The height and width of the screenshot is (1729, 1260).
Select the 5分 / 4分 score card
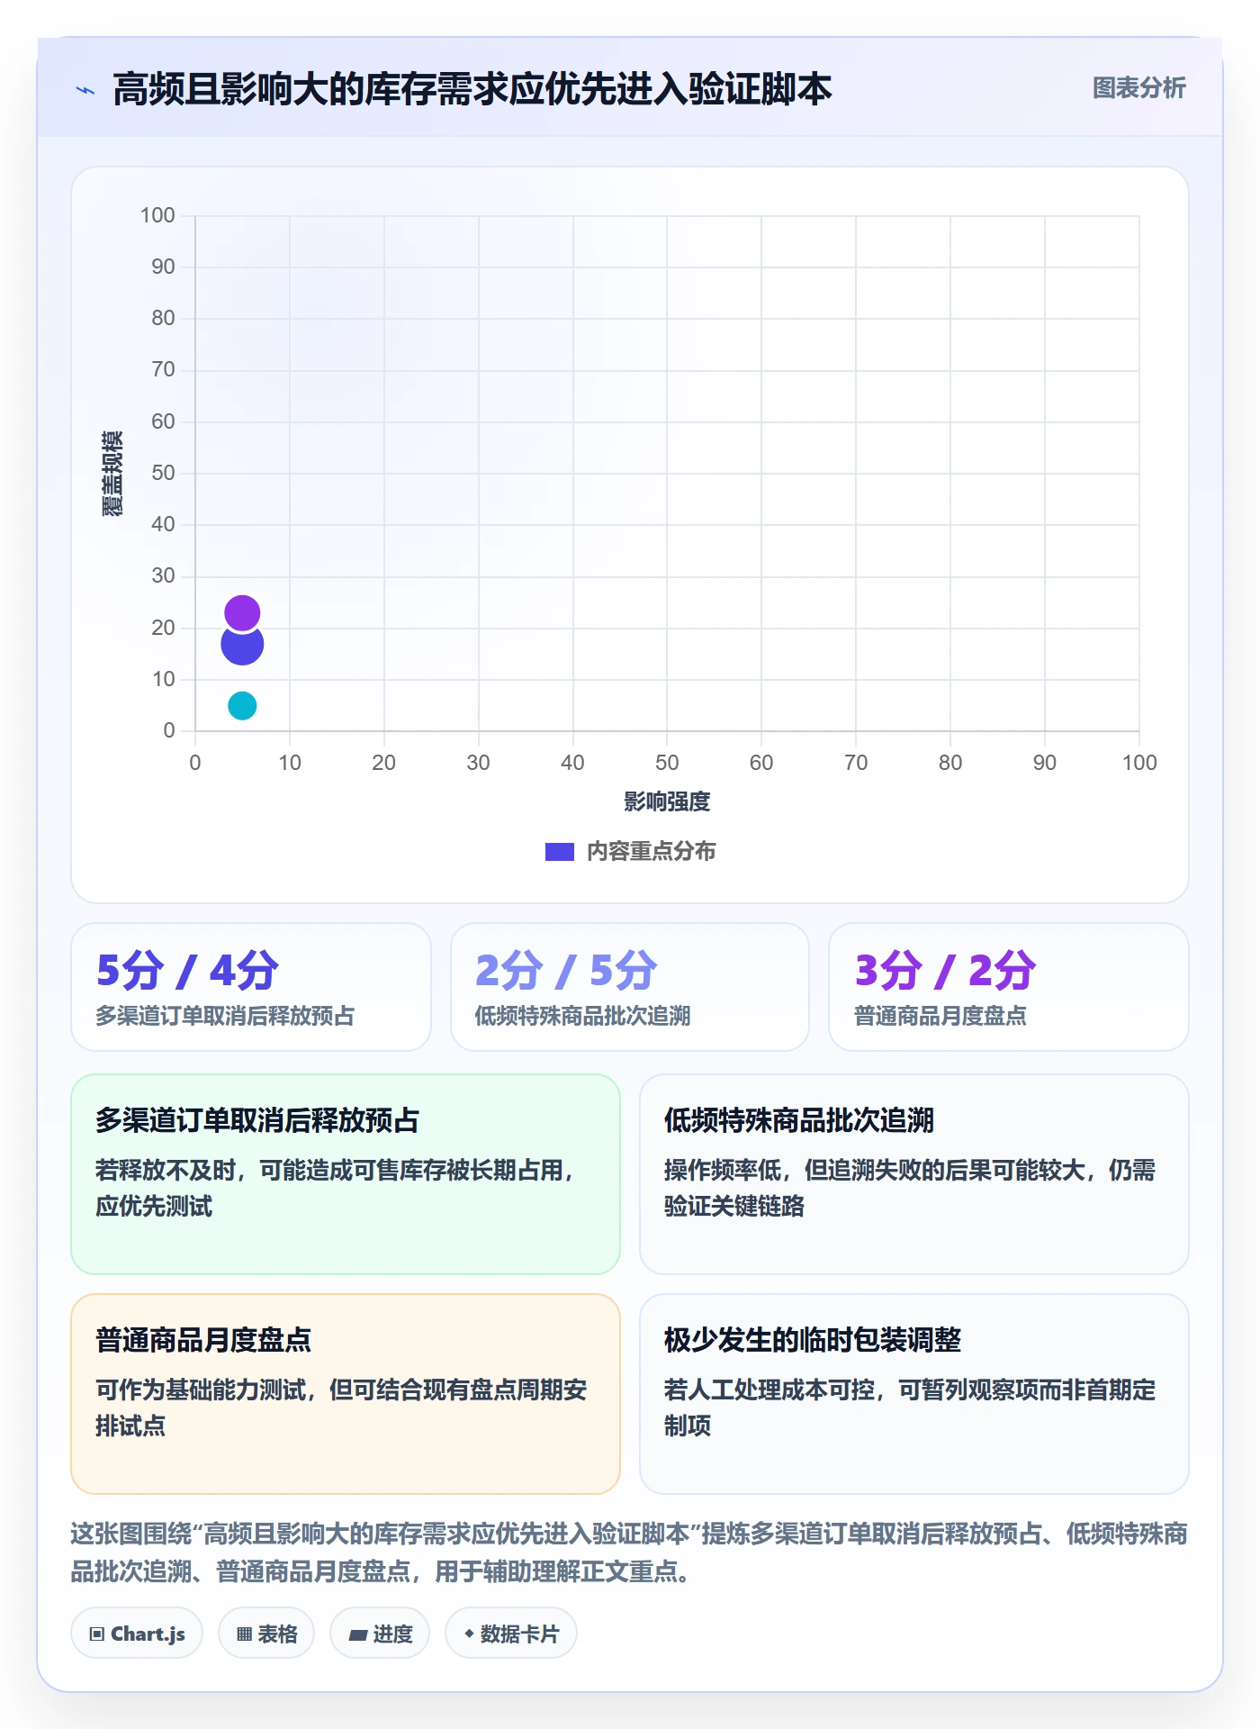coord(251,987)
